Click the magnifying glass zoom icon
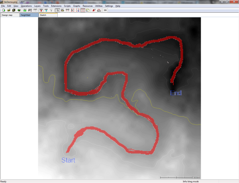 (x=88, y=10)
